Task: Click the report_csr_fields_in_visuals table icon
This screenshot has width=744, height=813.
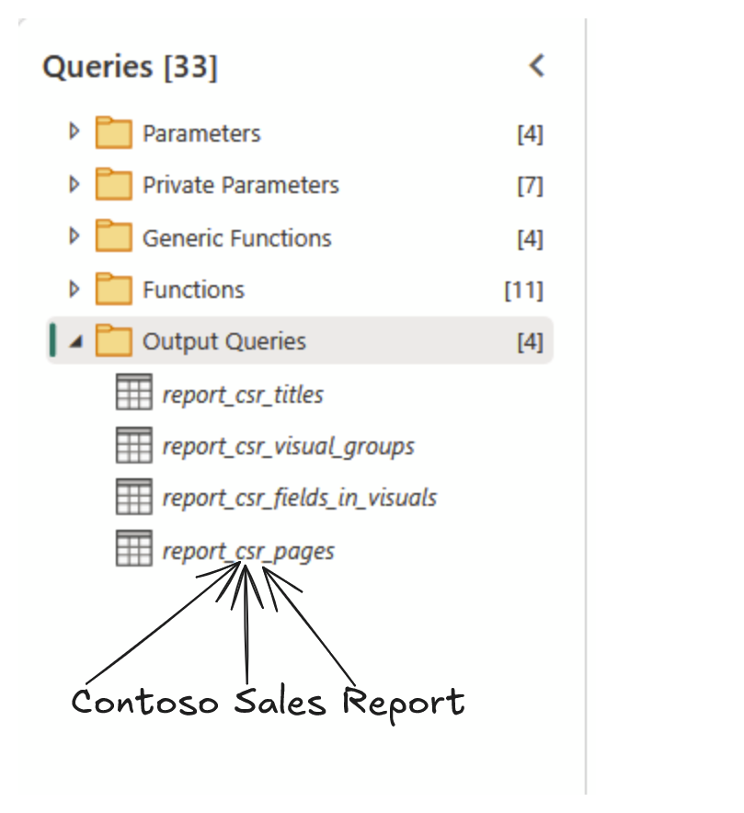Action: coord(133,498)
